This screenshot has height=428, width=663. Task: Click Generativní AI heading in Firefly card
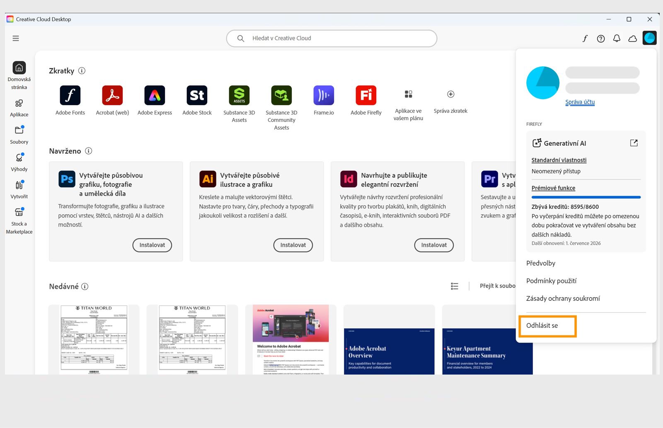[565, 143]
